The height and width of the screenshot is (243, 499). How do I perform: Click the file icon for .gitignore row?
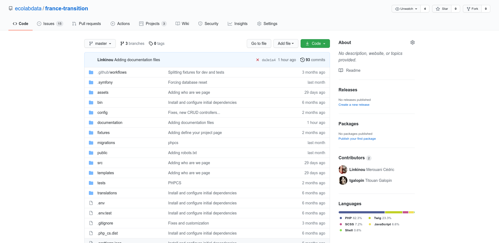click(91, 223)
